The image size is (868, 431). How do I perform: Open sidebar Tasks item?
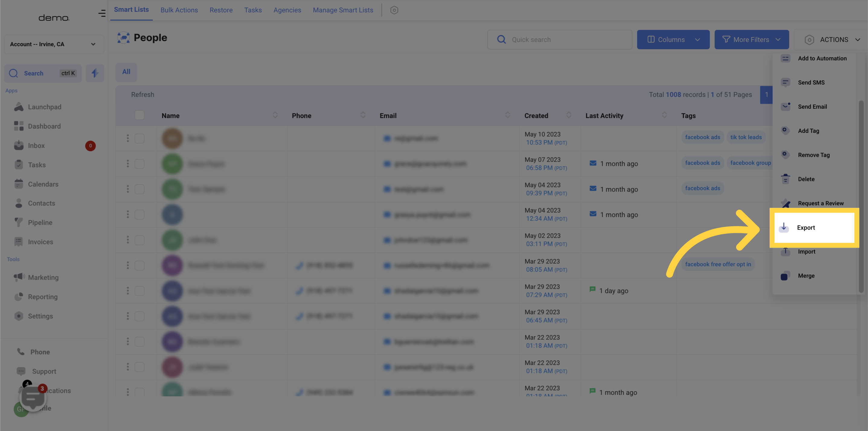pos(30,165)
